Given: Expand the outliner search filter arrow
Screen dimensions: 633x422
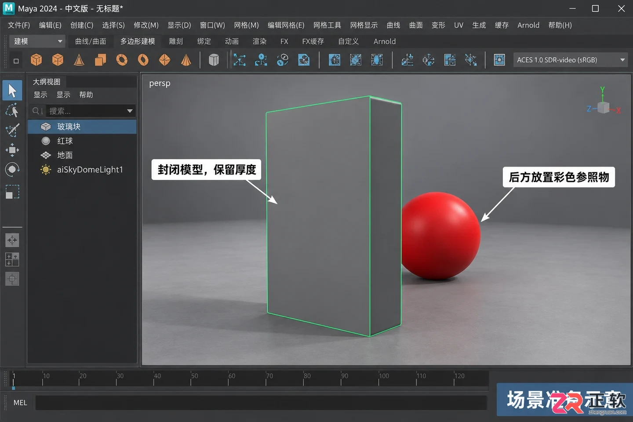Looking at the screenshot, I should click(130, 111).
